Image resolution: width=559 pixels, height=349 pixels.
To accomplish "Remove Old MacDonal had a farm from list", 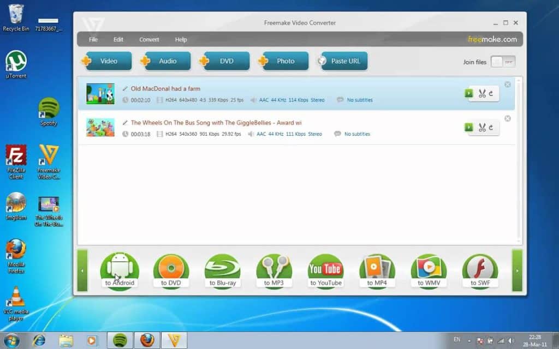I will tap(508, 85).
